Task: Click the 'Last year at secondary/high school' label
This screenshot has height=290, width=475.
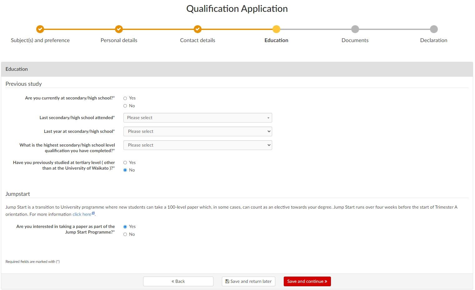Action: [79, 131]
